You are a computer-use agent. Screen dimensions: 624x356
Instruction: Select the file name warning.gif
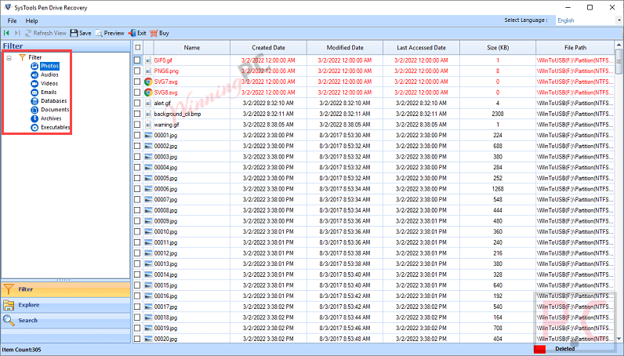(x=166, y=125)
